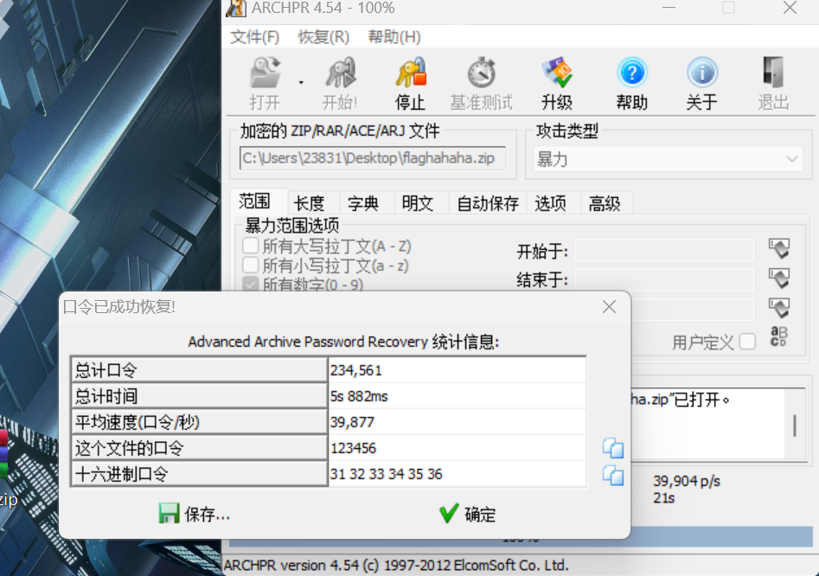Open the 帮助(H) menu
Viewport: 819px width, 576px height.
pos(394,37)
